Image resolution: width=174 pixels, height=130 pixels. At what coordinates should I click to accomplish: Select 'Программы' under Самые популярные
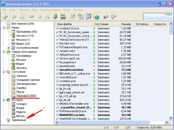point(21,56)
